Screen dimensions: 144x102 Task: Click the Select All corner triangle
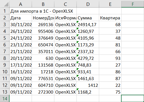pos(6,4)
